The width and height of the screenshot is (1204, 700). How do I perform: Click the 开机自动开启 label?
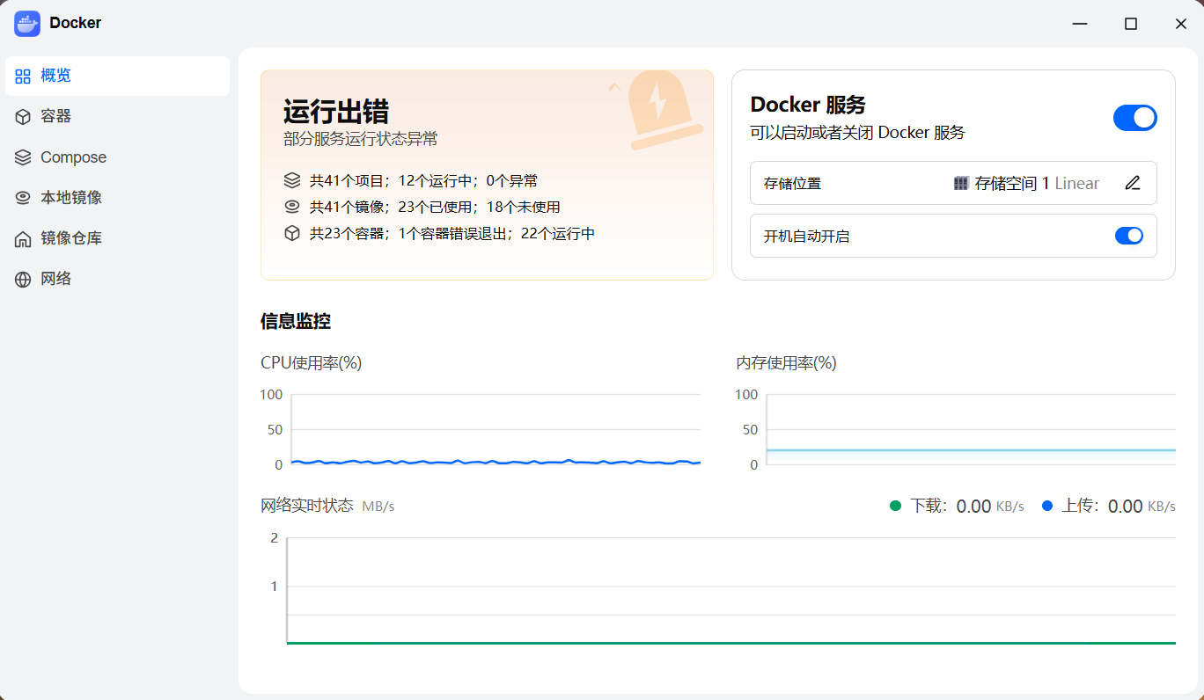coord(806,237)
